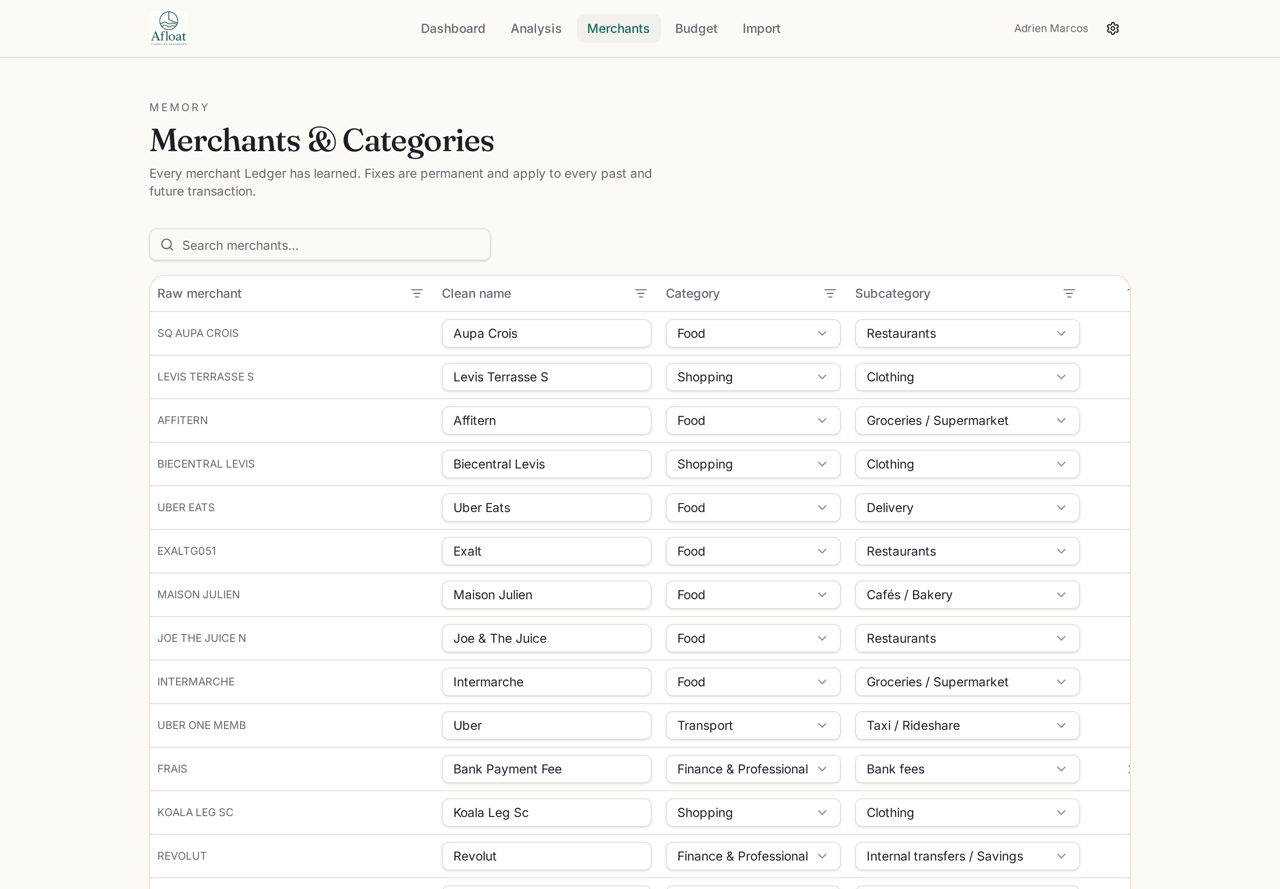Open Finance & Professional dropdown for FRAIS
1280x889 pixels.
tap(752, 769)
